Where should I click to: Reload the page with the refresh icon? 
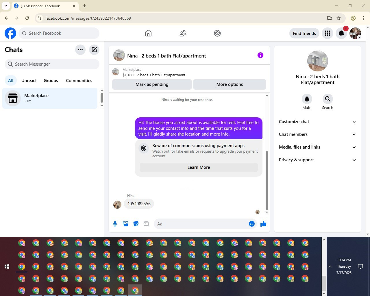point(27,18)
